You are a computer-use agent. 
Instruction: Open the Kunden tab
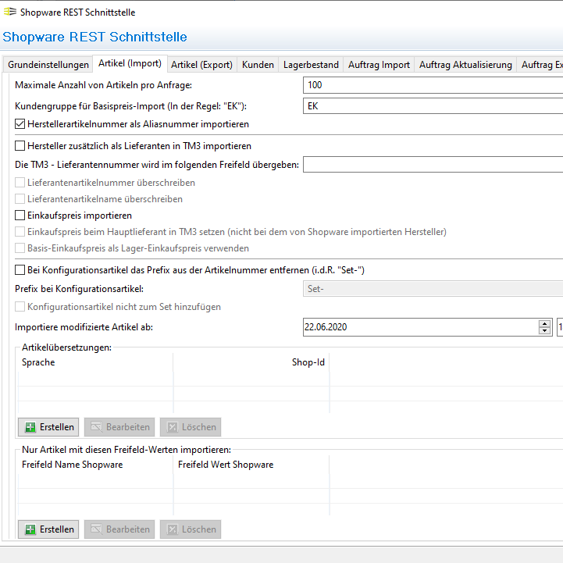(258, 65)
